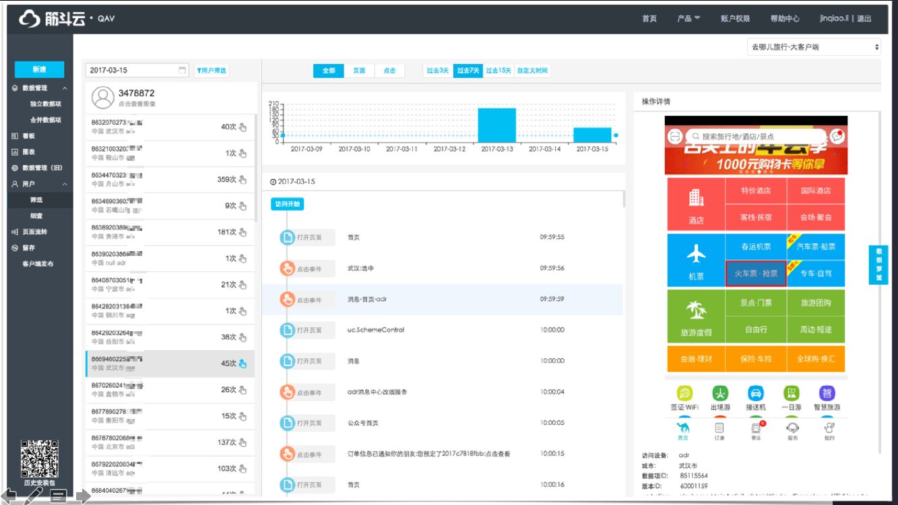Select the 全部 filter tab
Image resolution: width=898 pixels, height=505 pixels.
pos(329,70)
